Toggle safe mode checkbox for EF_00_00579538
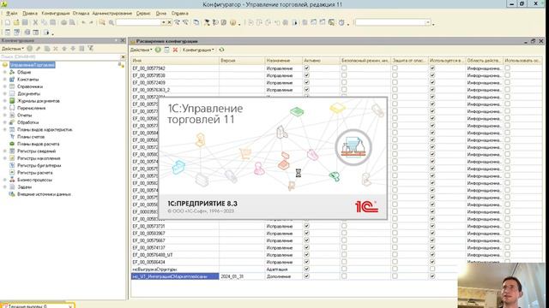The width and height of the screenshot is (549, 308). 344,75
